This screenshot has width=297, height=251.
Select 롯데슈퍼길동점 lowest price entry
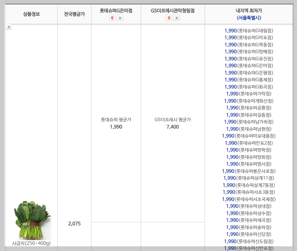tap(249, 115)
